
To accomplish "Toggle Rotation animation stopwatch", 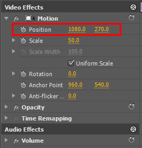I will click(x=23, y=74).
